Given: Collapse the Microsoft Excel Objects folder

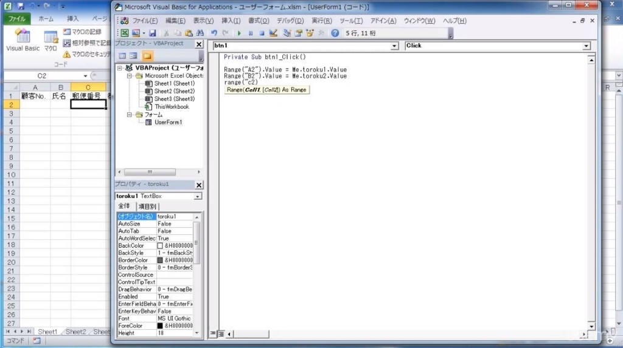Looking at the screenshot, I should [129, 76].
